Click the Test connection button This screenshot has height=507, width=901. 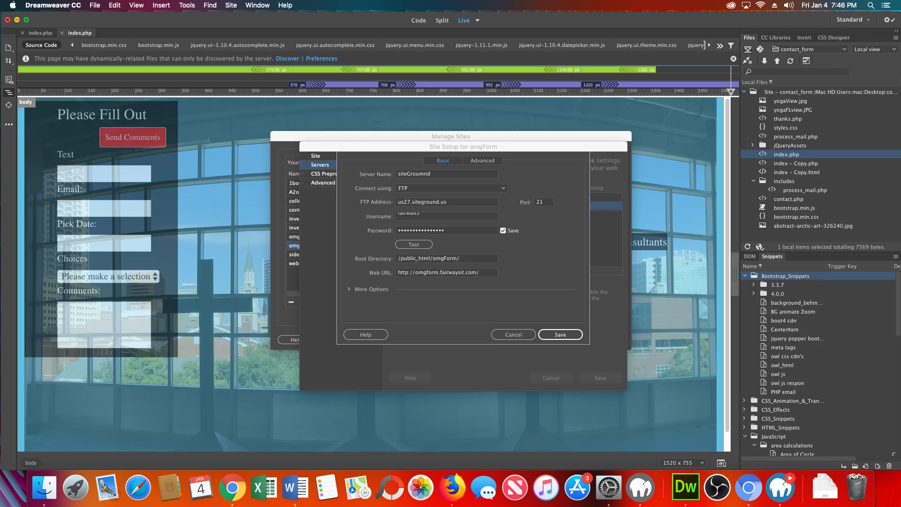coord(413,245)
